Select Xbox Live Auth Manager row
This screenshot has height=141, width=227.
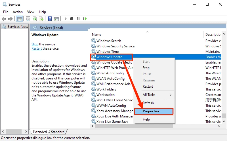[112, 116]
